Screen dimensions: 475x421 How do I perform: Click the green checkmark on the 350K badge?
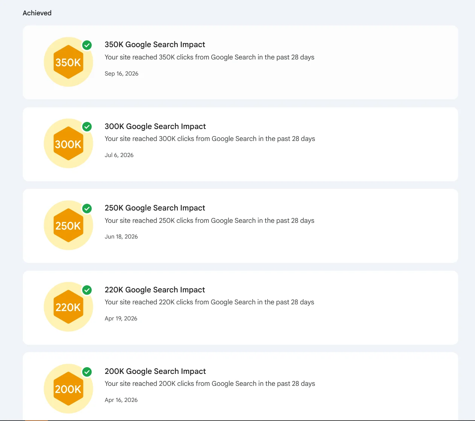[x=87, y=45]
